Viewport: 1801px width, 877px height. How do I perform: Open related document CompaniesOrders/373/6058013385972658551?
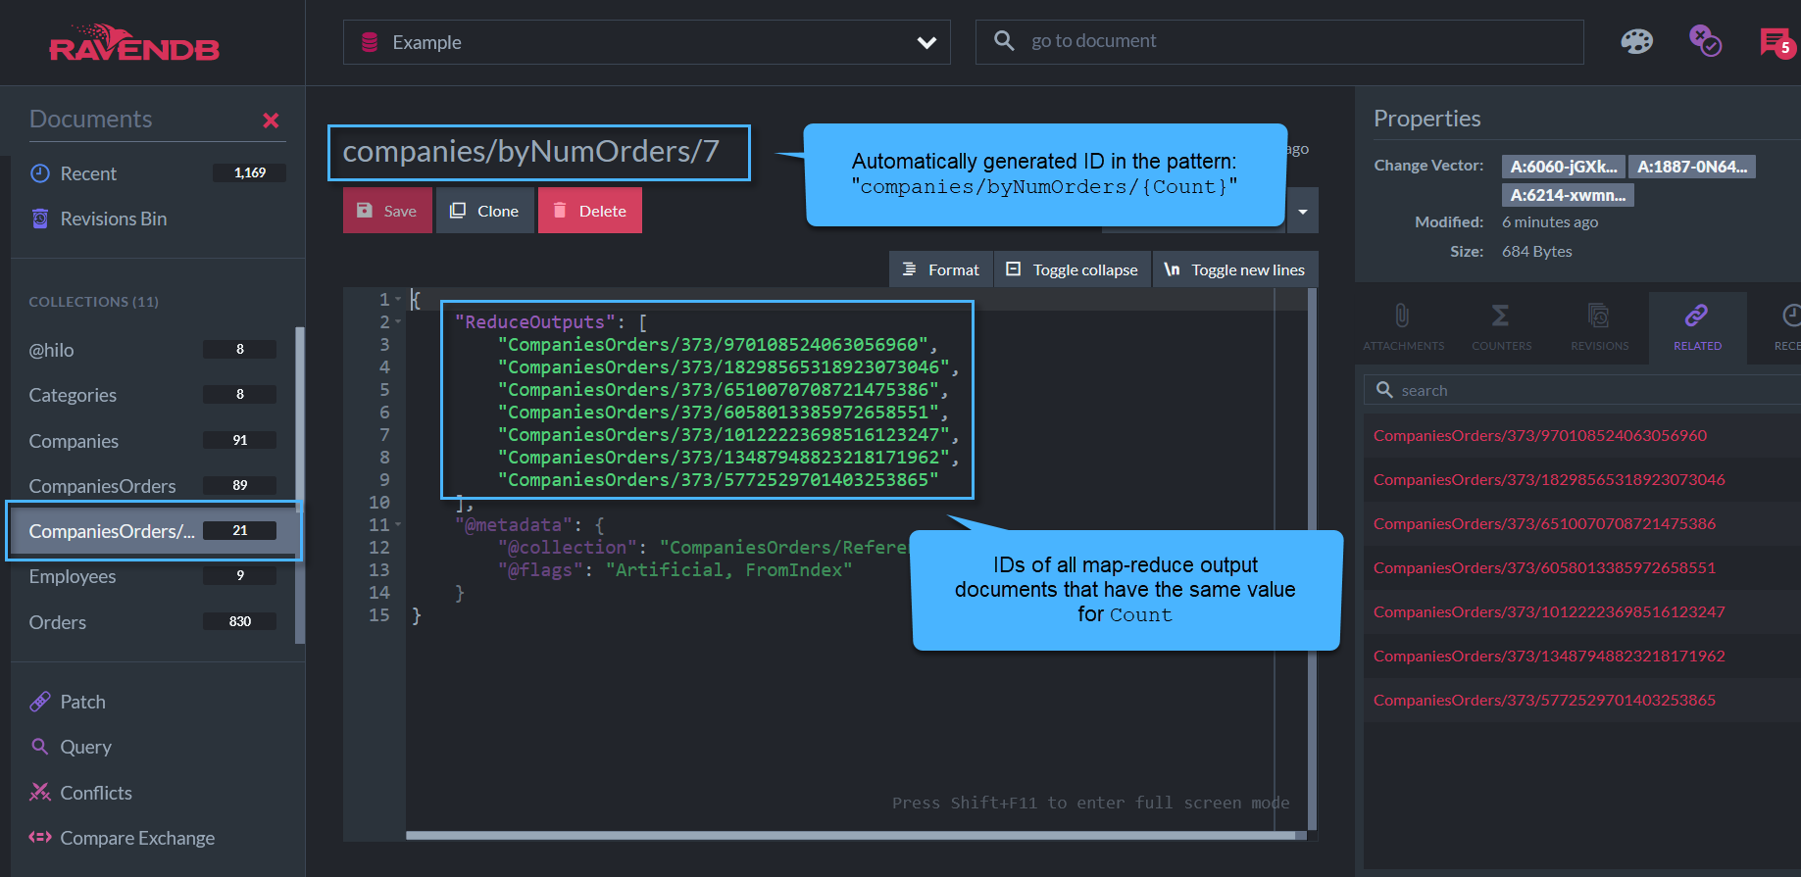[1544, 567]
